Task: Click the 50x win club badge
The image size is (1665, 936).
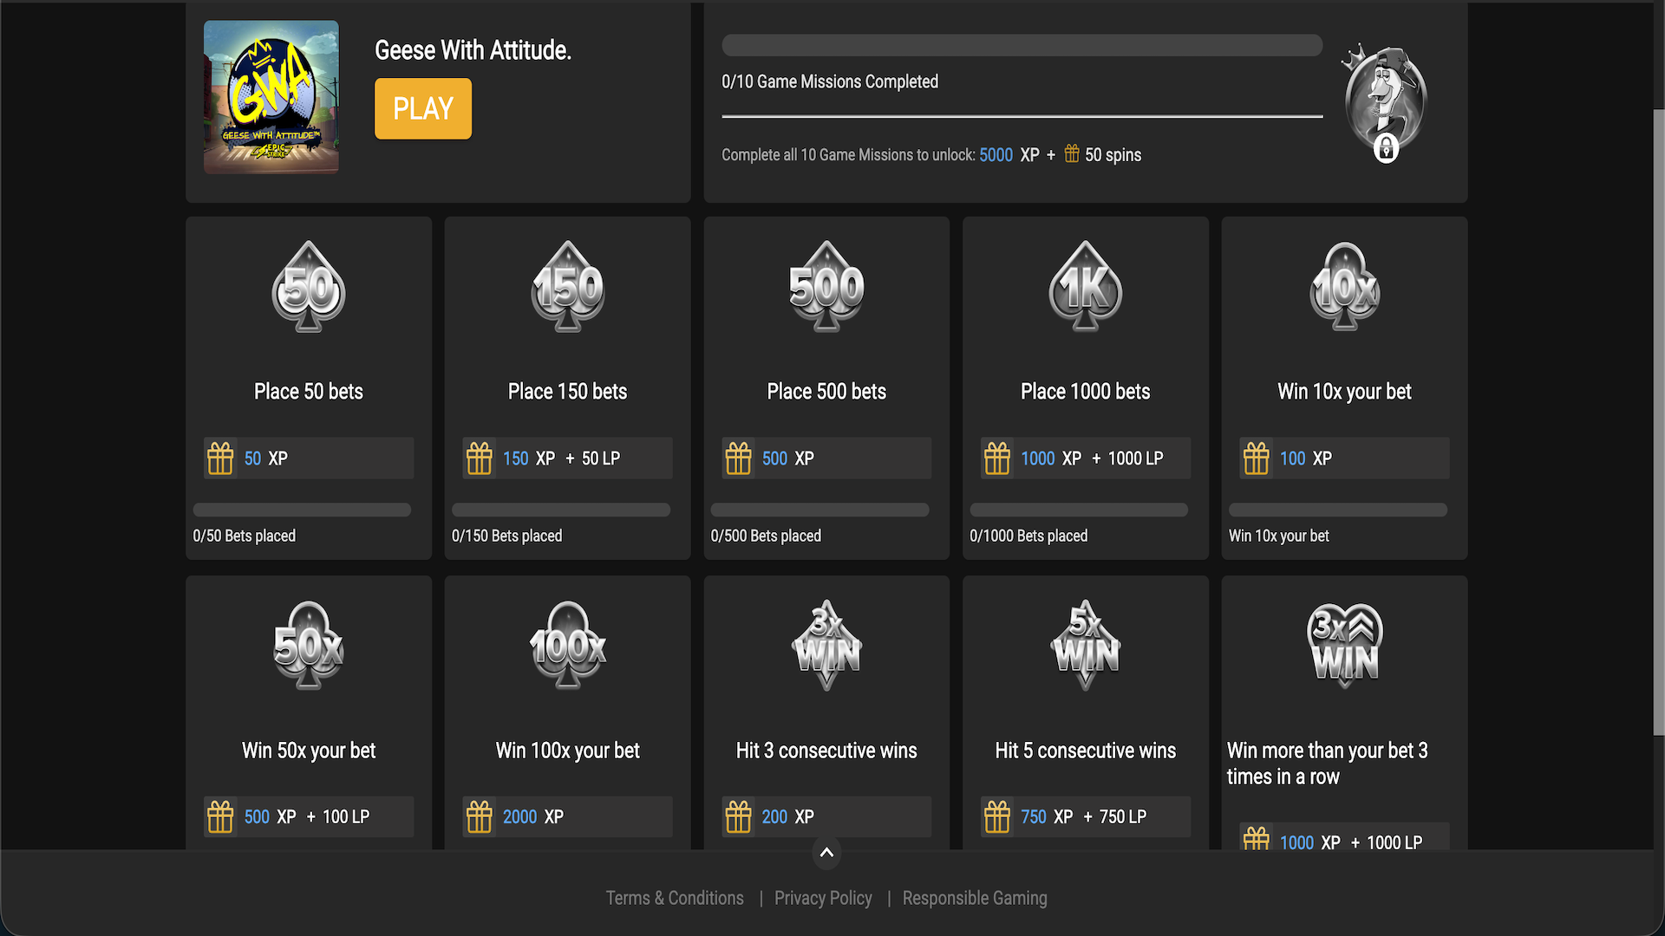Action: 309,646
